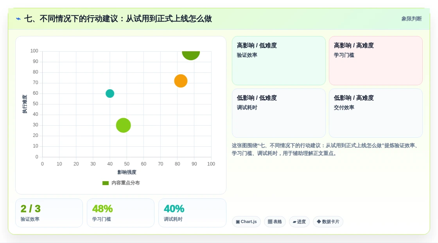Select the teal bubble on the chart
This screenshot has height=243, width=438.
pyautogui.click(x=110, y=94)
